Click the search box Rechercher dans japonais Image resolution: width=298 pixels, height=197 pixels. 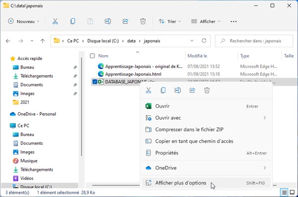point(259,41)
